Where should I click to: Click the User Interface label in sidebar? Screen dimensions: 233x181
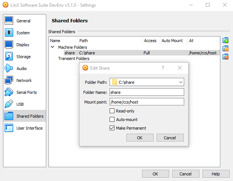click(29, 128)
